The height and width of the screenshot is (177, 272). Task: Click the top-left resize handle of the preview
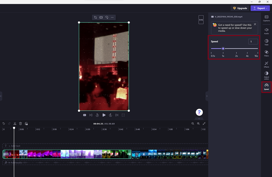click(x=79, y=22)
